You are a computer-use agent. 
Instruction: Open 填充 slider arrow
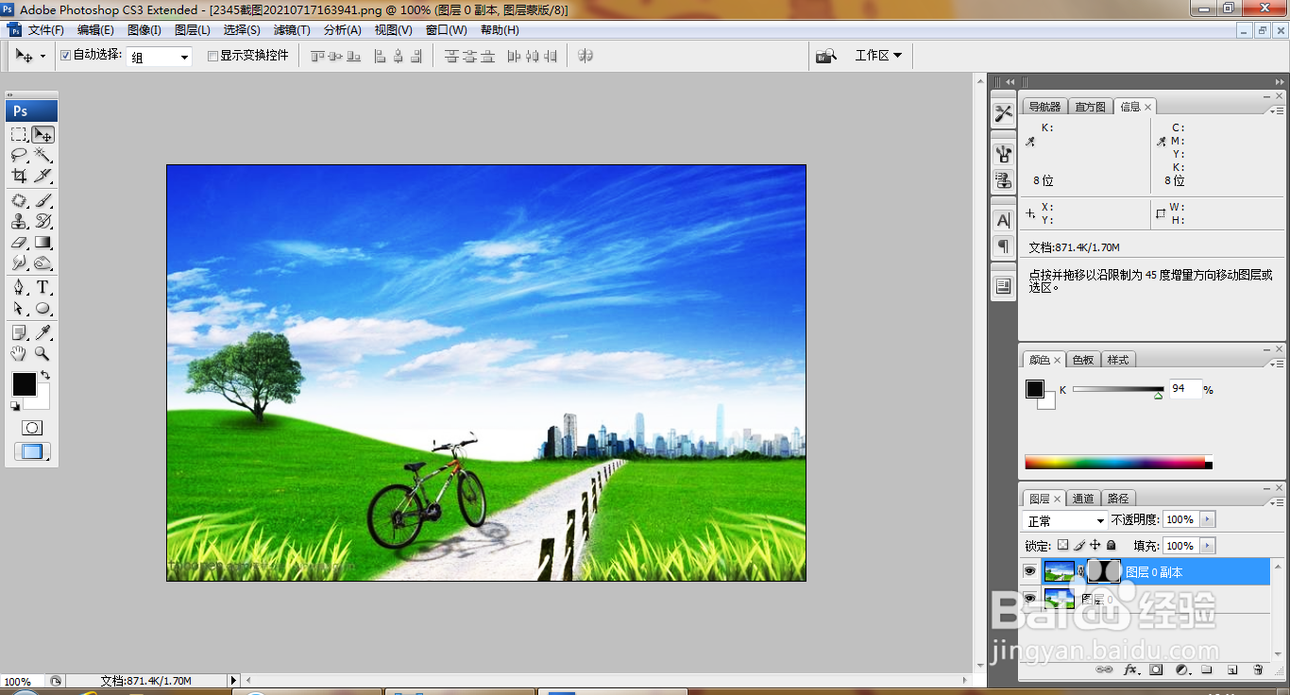[1208, 546]
